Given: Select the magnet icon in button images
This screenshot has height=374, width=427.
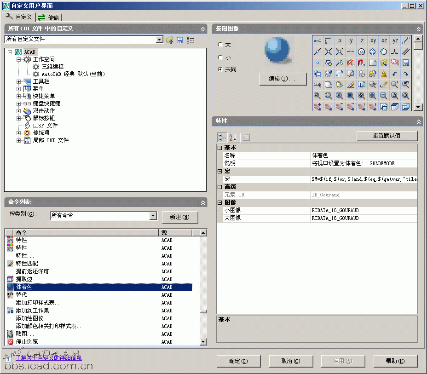Looking at the screenshot, I should point(362,63).
